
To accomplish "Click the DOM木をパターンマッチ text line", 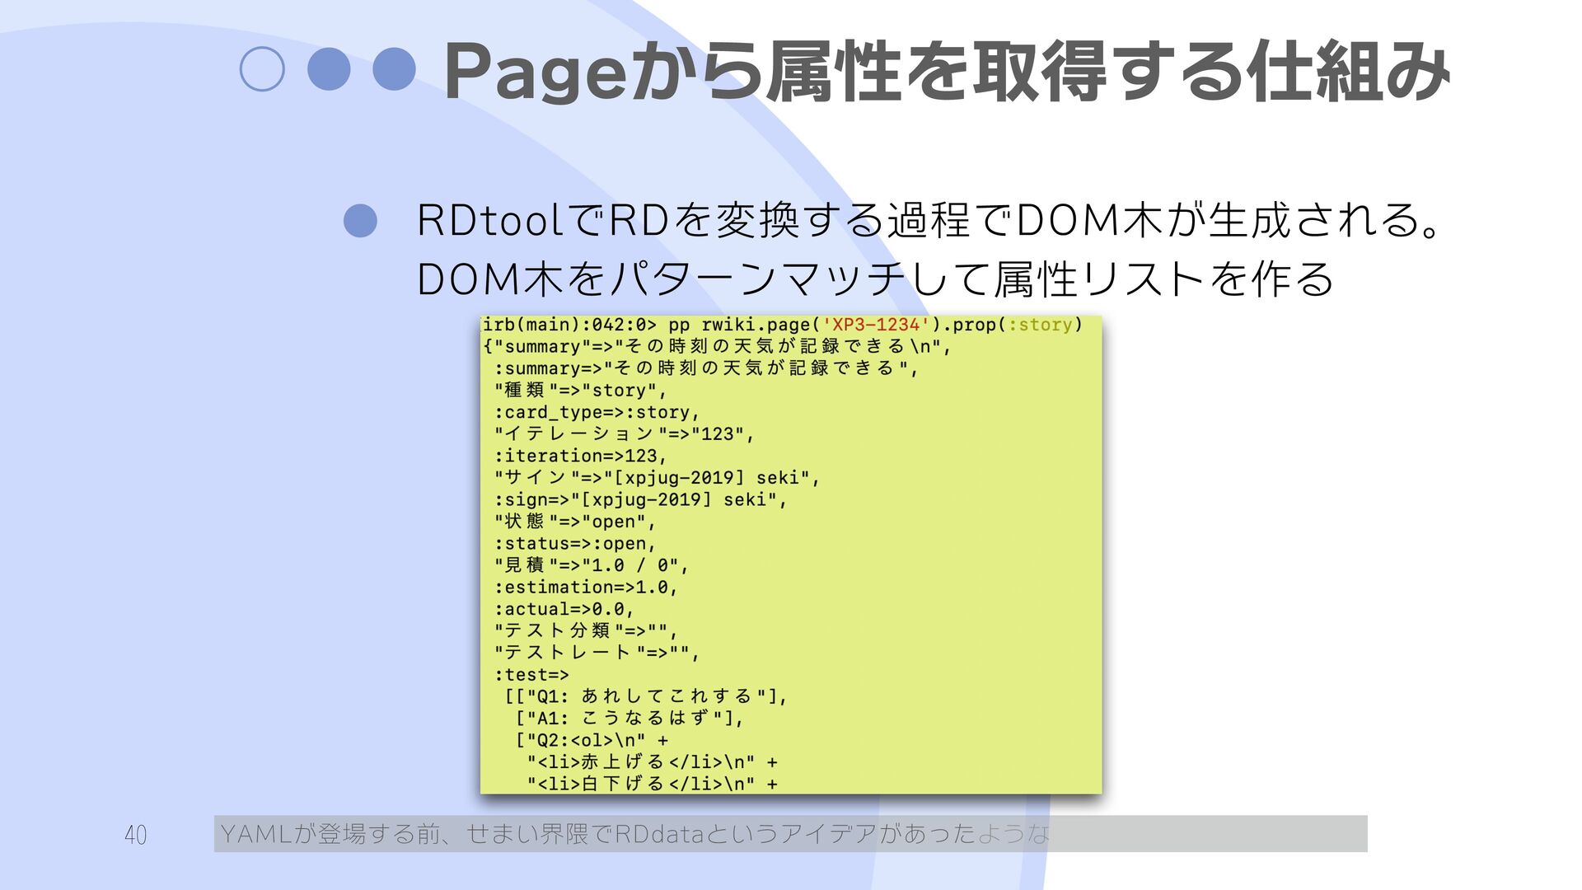I will (875, 279).
